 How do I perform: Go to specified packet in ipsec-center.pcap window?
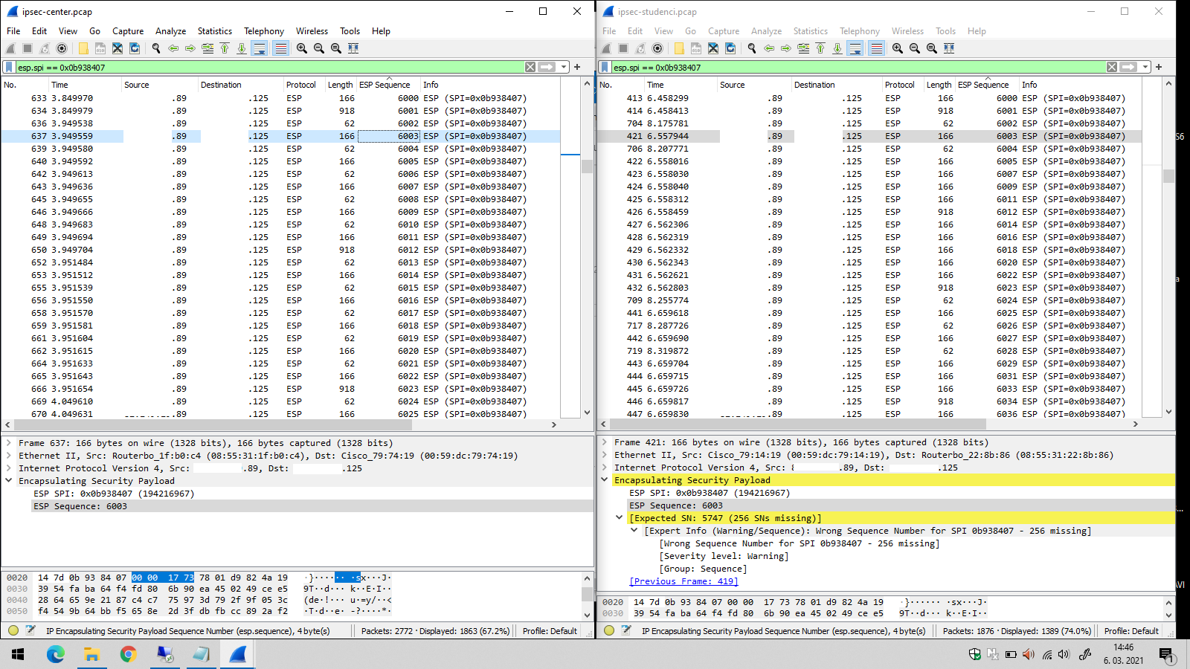click(208, 48)
